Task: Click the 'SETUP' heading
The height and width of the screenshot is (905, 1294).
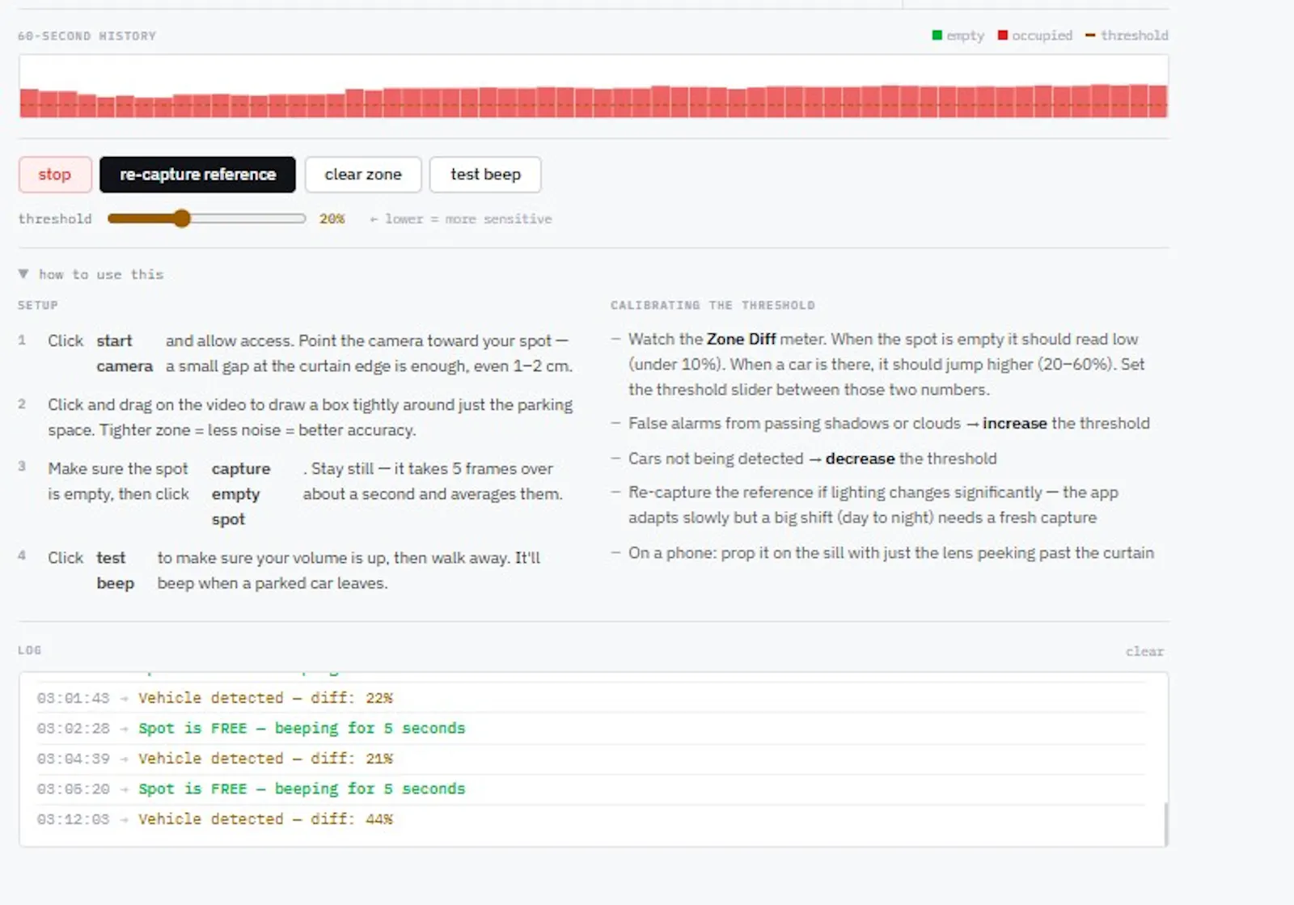Action: coord(38,305)
